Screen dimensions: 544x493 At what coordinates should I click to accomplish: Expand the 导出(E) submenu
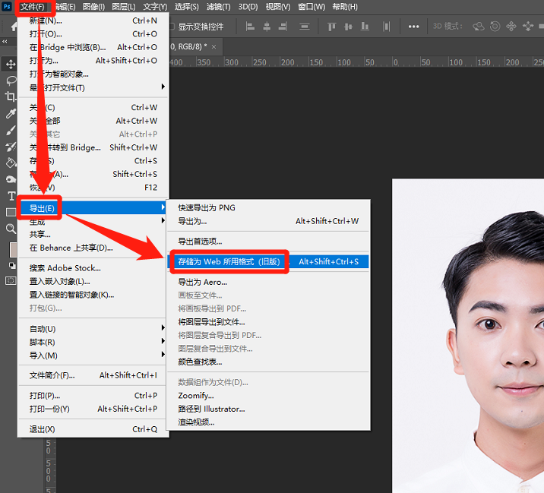(x=93, y=208)
